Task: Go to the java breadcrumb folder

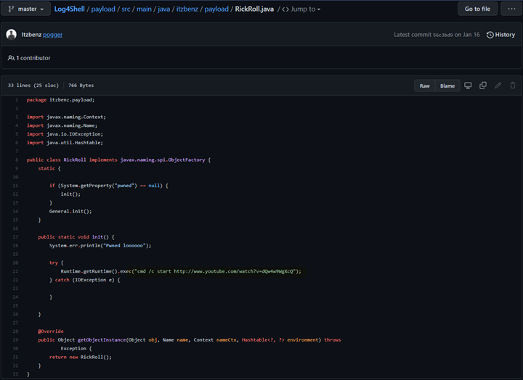Action: (163, 9)
